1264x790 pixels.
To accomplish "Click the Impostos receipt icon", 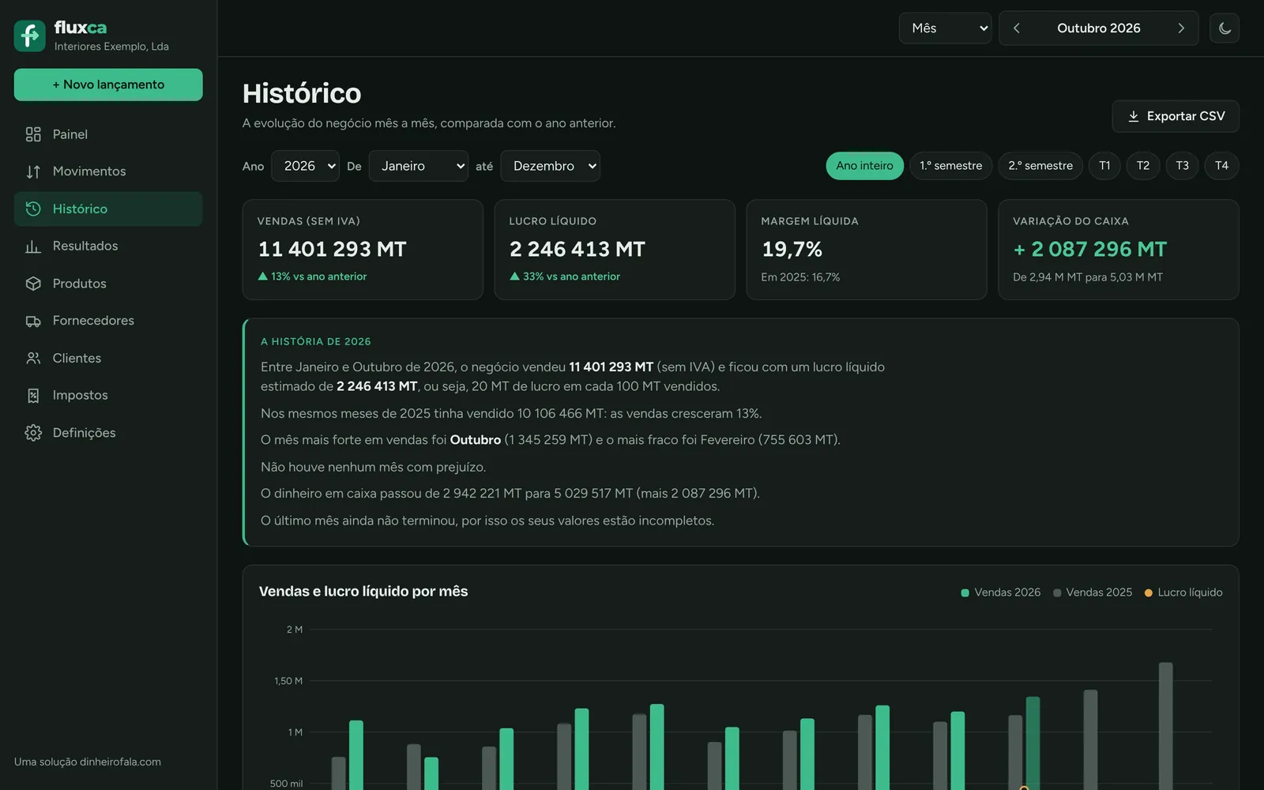I will point(33,395).
